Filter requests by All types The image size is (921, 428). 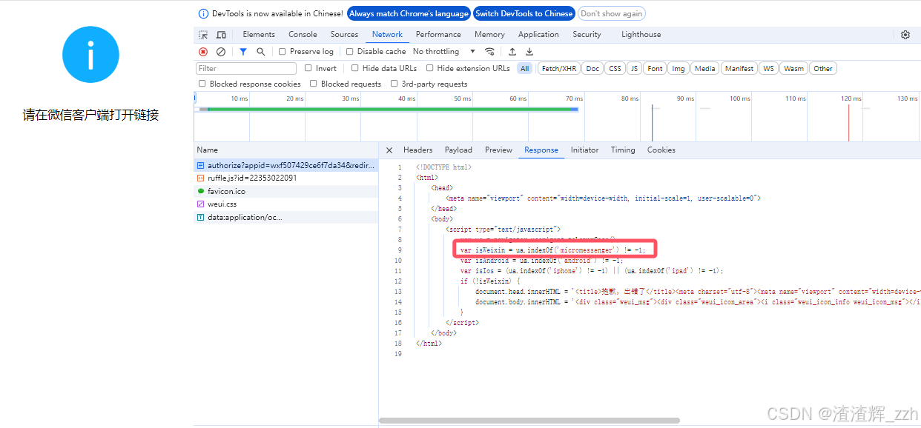click(x=525, y=68)
